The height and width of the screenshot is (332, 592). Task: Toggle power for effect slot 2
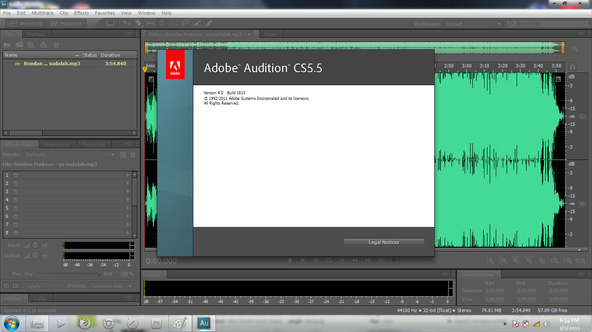(16, 183)
